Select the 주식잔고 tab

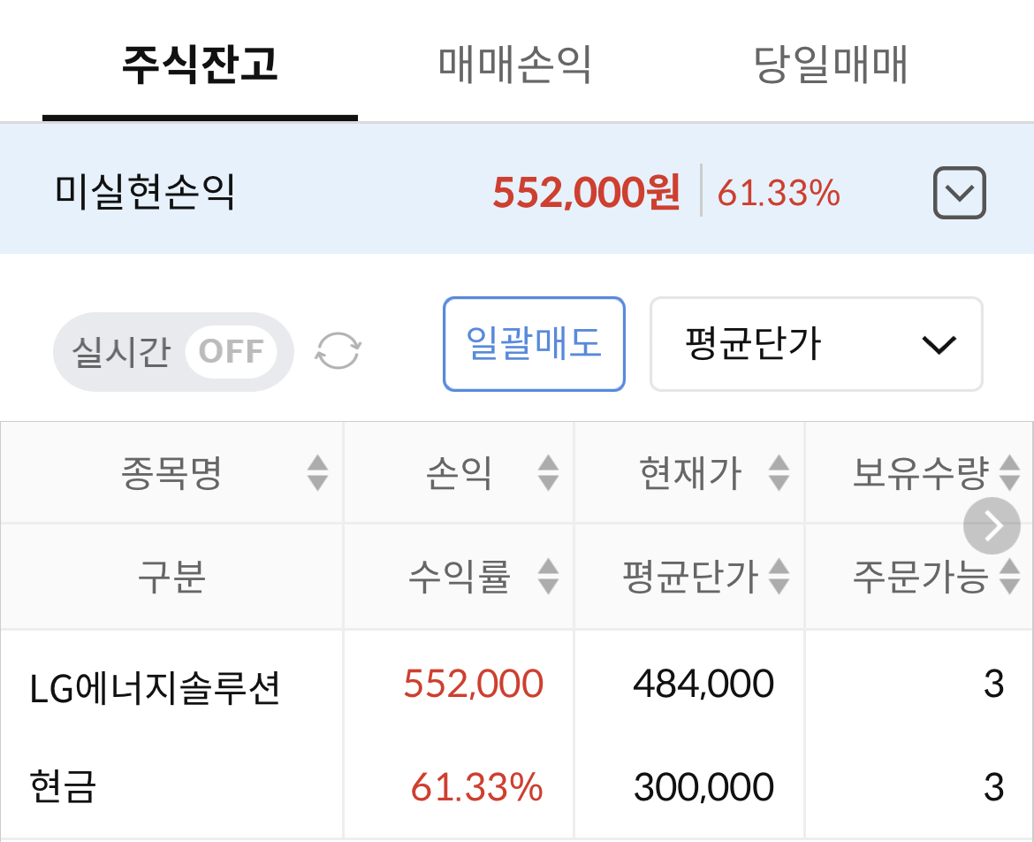(200, 64)
